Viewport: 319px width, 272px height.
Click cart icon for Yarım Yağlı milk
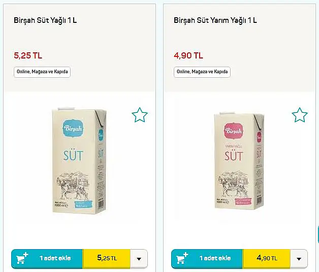(182, 258)
